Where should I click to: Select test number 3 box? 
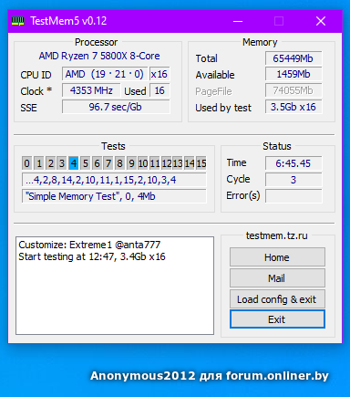point(62,163)
